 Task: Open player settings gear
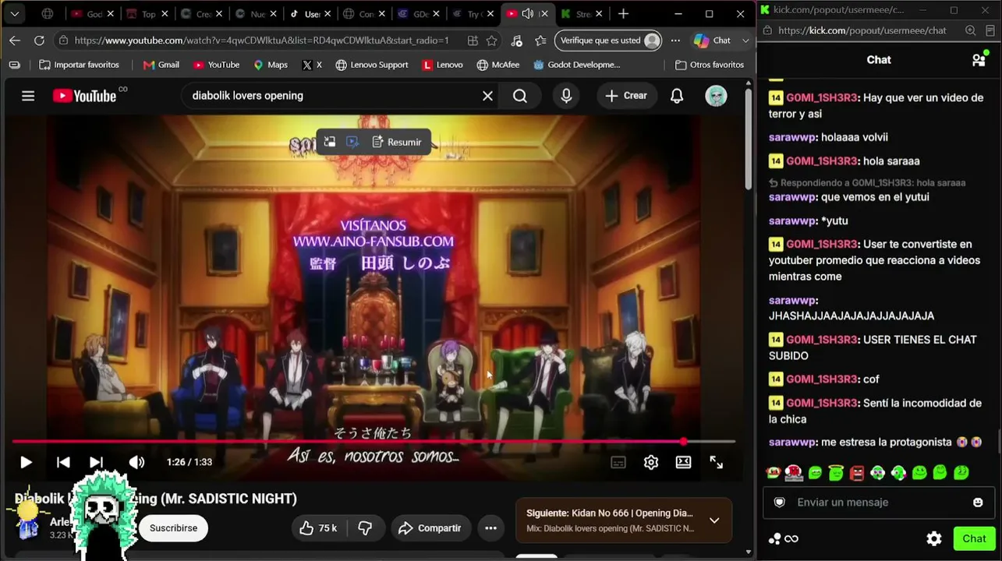(651, 462)
